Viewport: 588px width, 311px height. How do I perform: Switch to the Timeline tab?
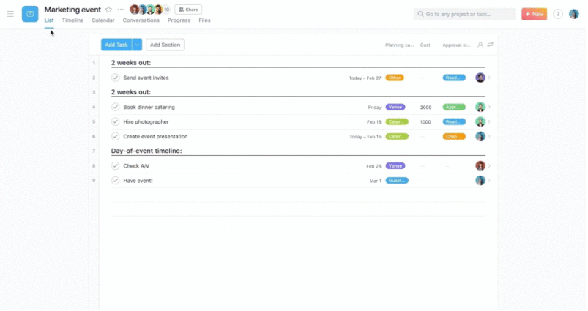click(72, 20)
